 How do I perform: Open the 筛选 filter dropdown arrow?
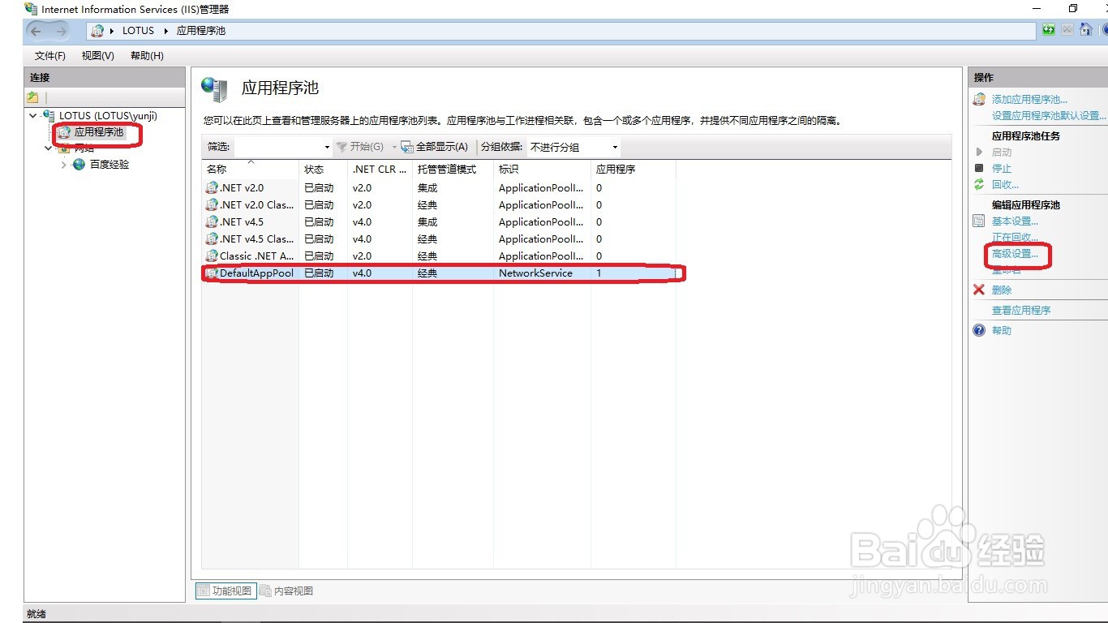coord(325,147)
